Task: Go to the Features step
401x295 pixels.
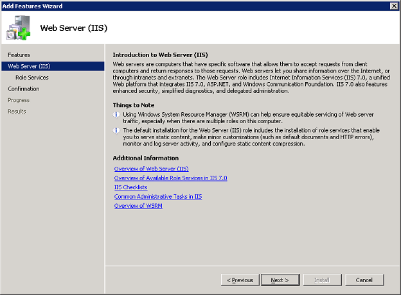Action: pos(19,55)
